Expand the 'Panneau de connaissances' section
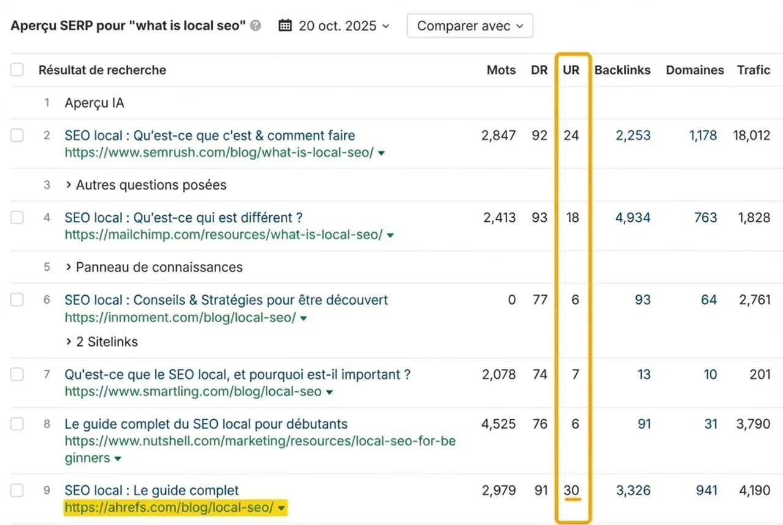This screenshot has height=525, width=783. click(159, 267)
